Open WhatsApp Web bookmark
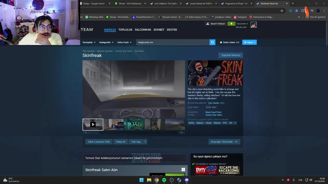Image resolution: width=328 pixels, height=184 pixels. coord(94,17)
